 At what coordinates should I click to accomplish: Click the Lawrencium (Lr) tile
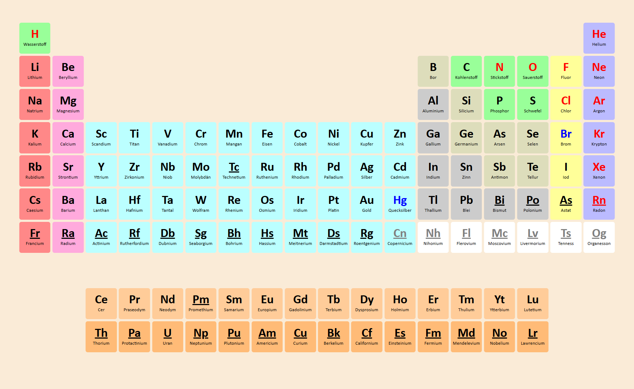(x=533, y=337)
